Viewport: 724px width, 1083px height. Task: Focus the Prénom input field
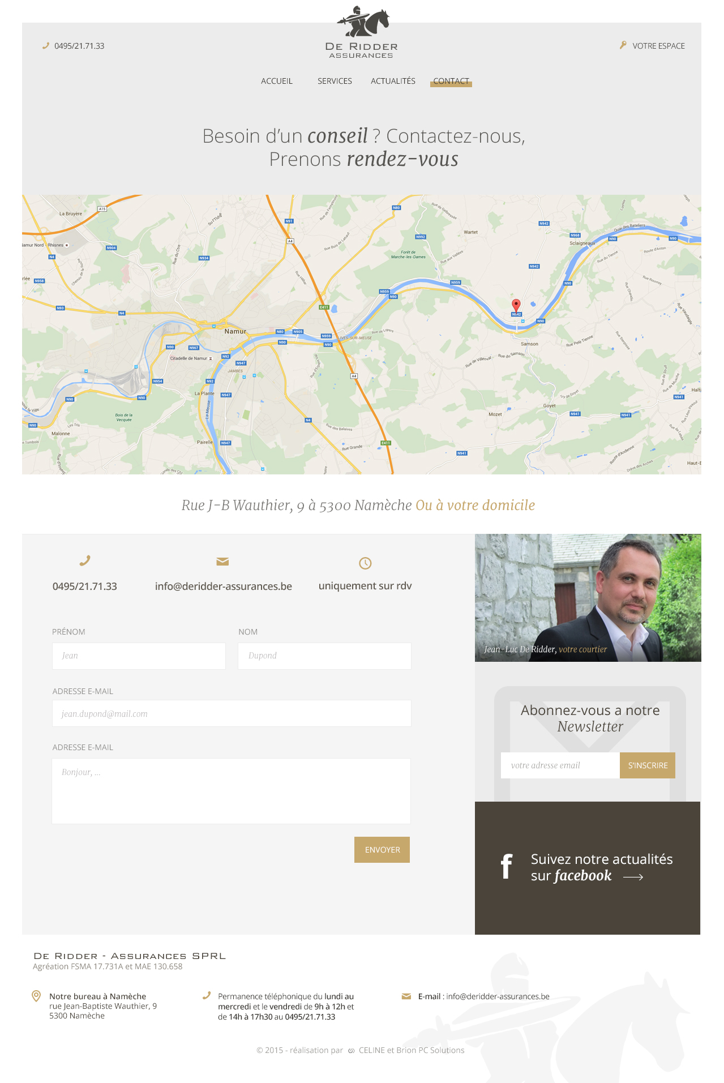point(139,656)
